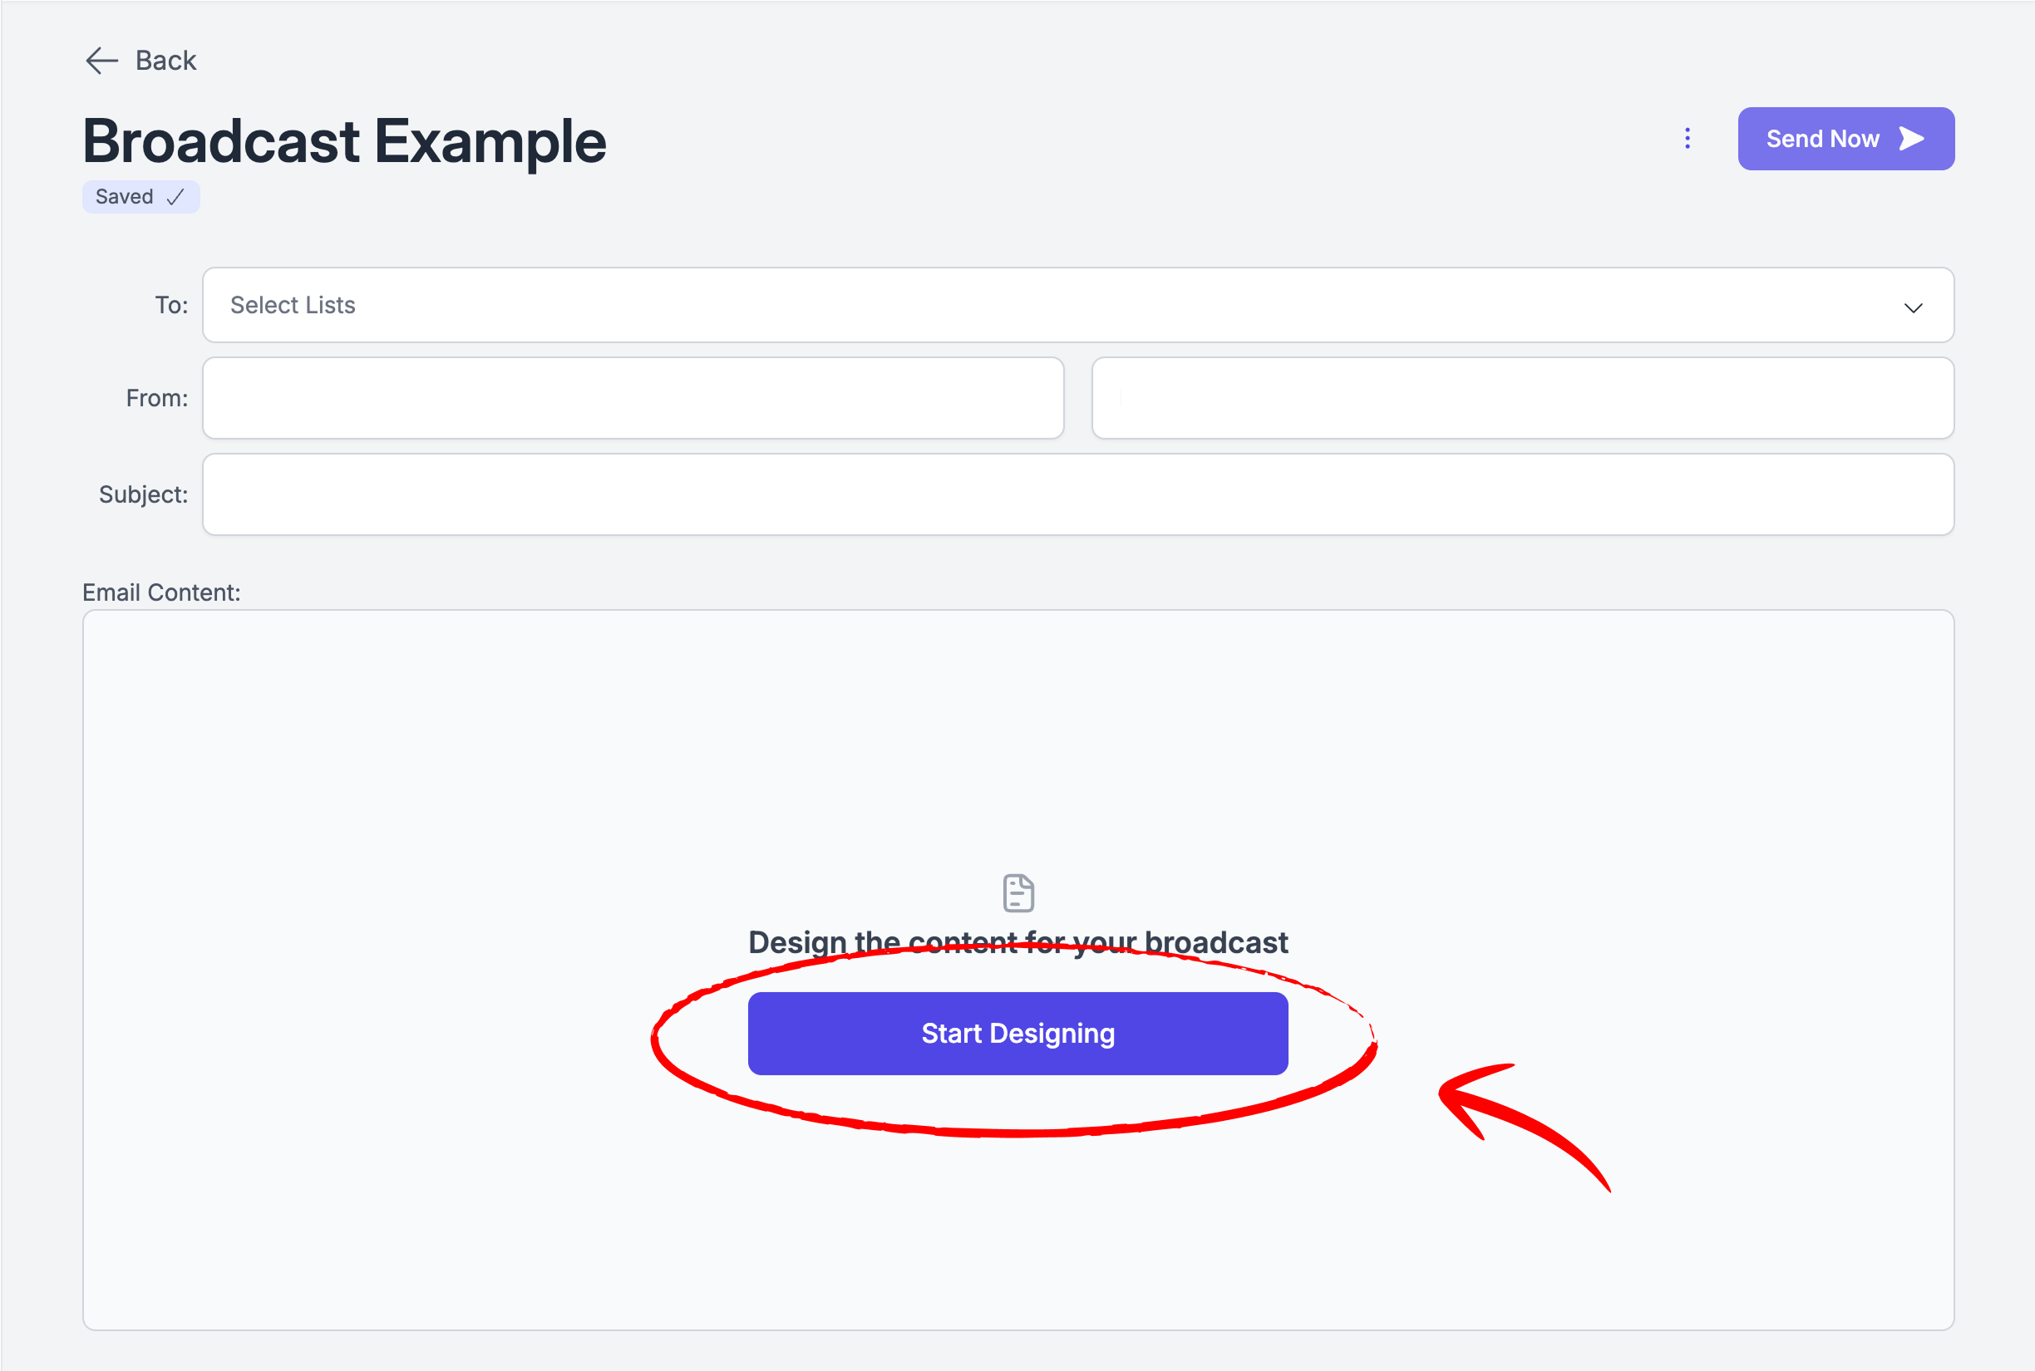
Task: Click the checkmark in the Saved badge
Action: (x=175, y=197)
